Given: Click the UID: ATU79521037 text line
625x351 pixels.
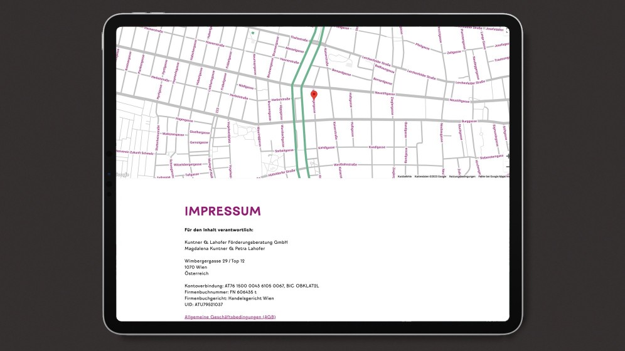Looking at the screenshot, I should (203, 304).
